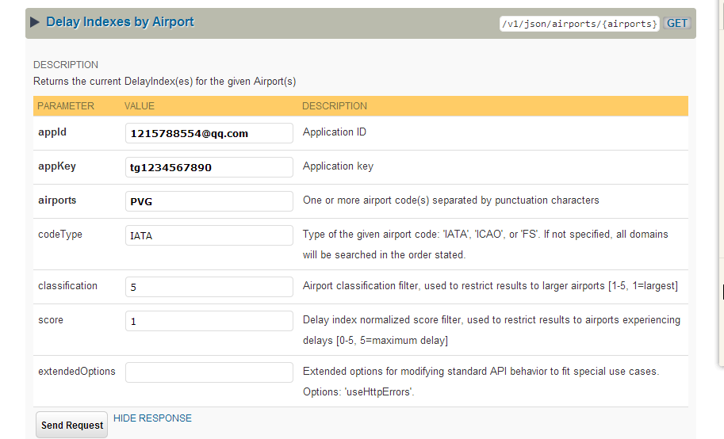
Task: Click the score input box
Action: pyautogui.click(x=209, y=321)
